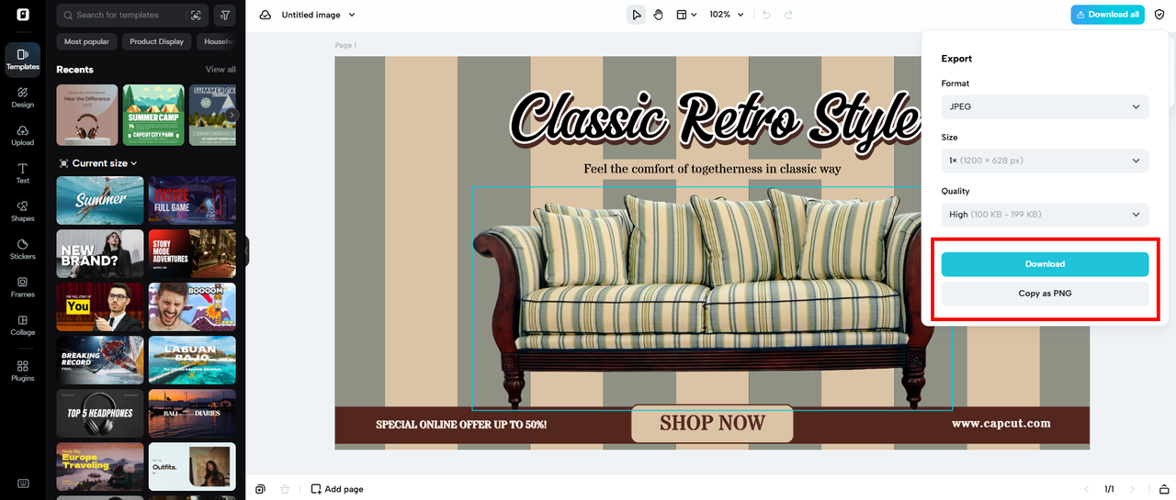Go to the previous page arrow

1087,489
